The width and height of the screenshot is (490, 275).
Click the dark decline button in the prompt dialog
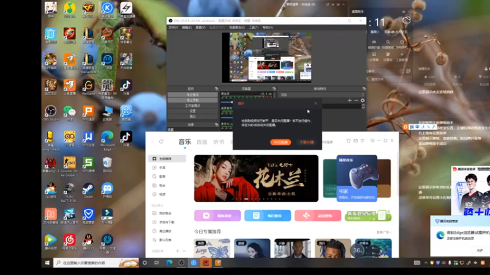(x=306, y=142)
